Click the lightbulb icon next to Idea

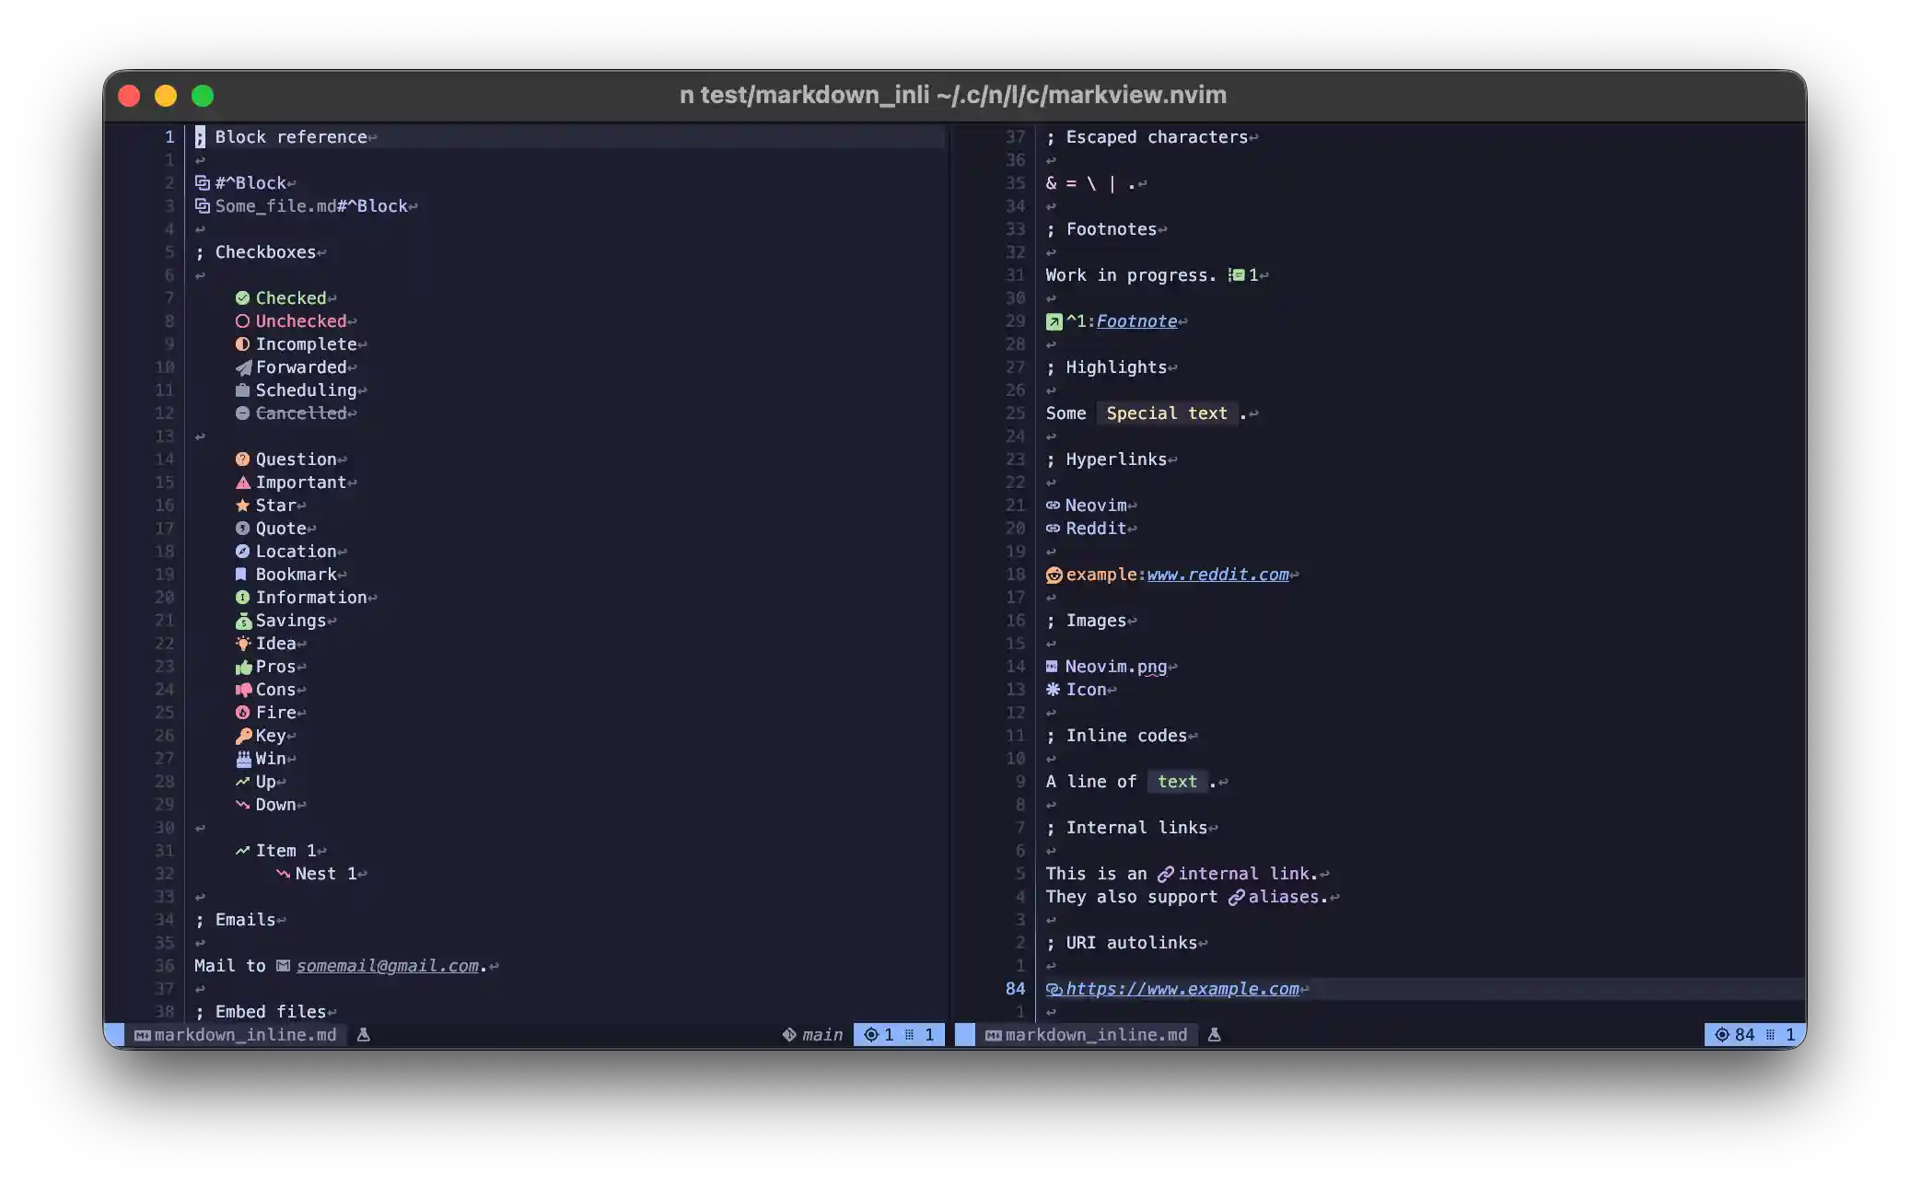(243, 644)
